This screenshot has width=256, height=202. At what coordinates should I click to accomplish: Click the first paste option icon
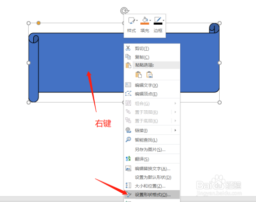138,75
